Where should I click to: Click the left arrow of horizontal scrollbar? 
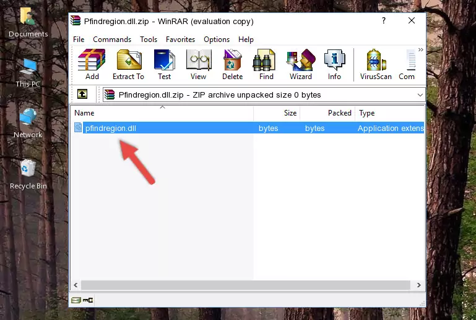coord(76,285)
